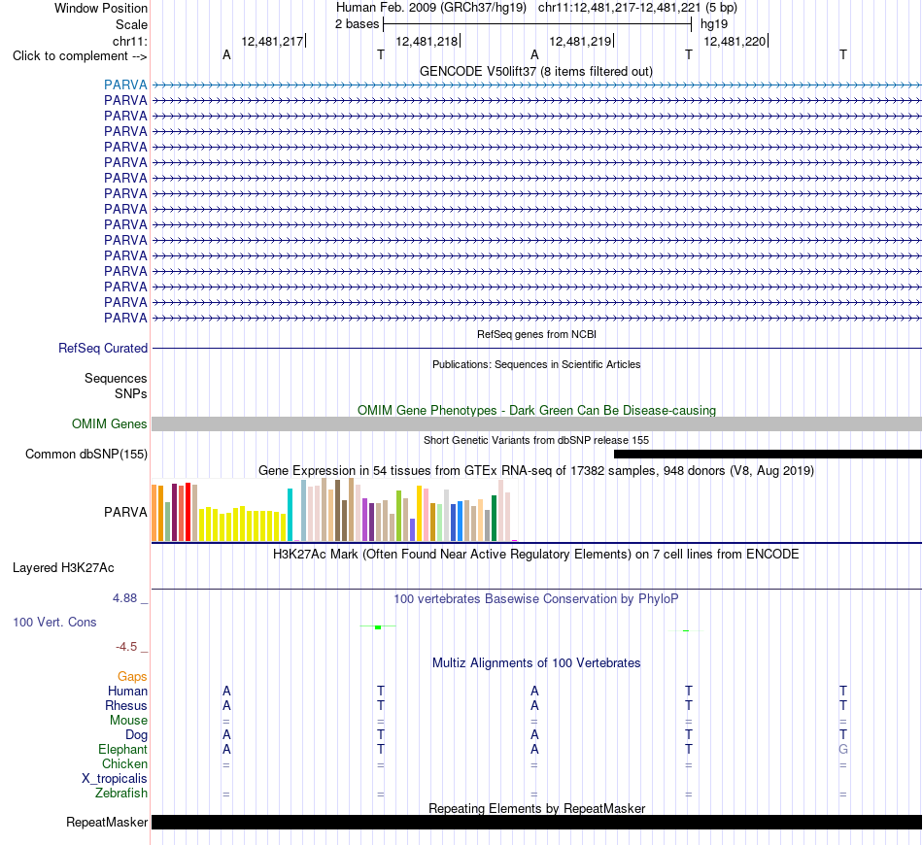
Task: Click the 'Window Position' track label
Action: click(101, 8)
